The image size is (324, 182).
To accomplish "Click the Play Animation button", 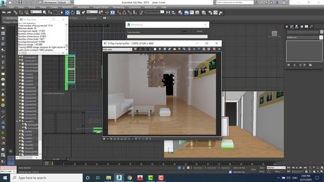I will [x=297, y=168].
